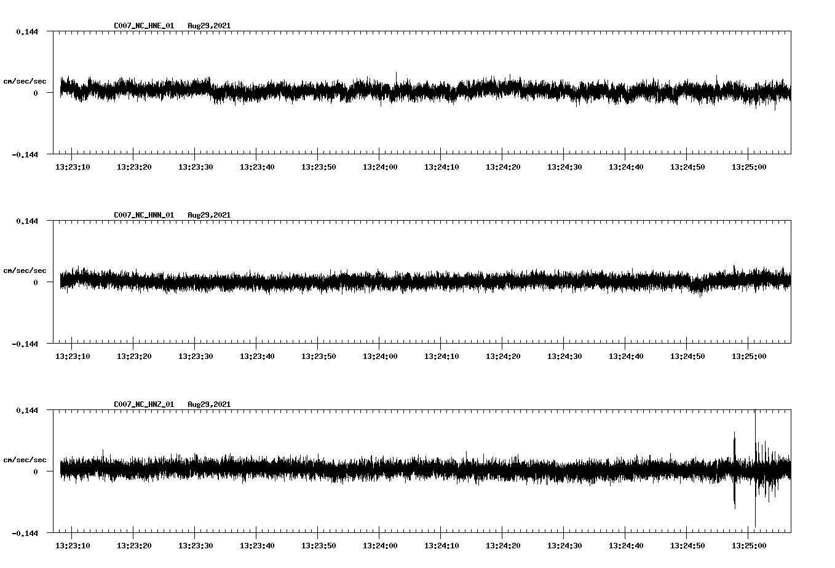Click 13:23:10 time label under HNN plot
The height and width of the screenshot is (568, 835).
click(x=73, y=356)
